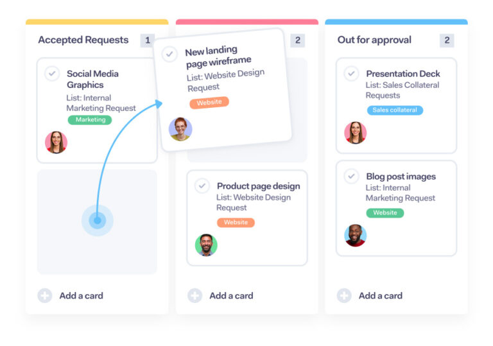Select the Sales collateral tag
Viewport: 493px width, 346px height.
395,110
